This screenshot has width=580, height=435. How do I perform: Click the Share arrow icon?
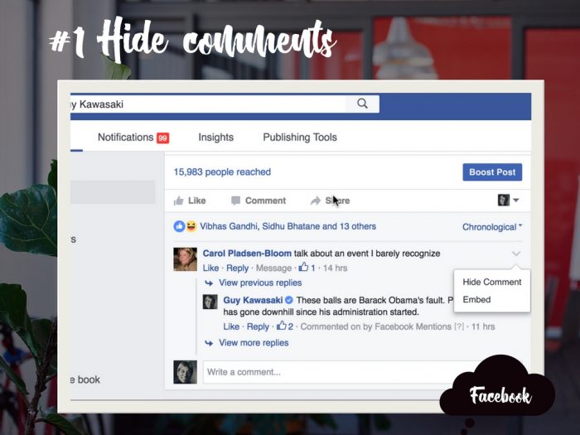tap(316, 201)
